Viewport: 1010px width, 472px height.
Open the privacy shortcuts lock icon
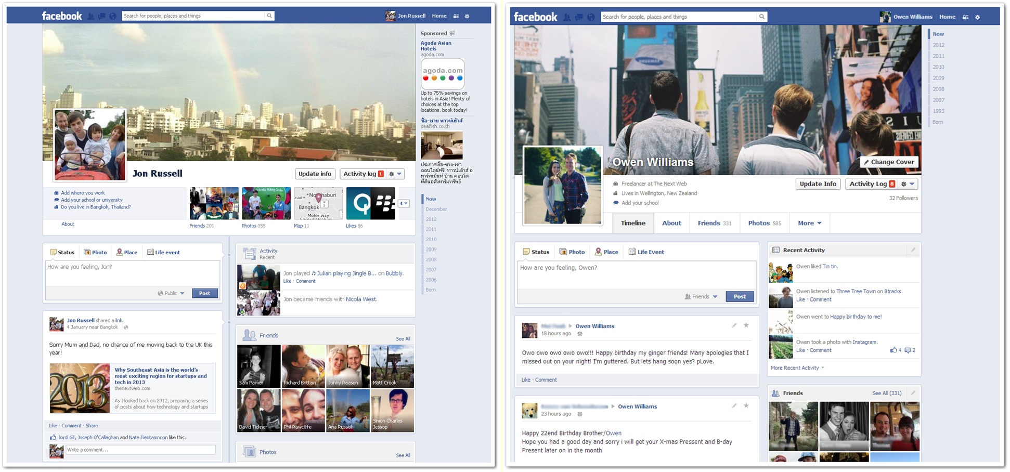[x=456, y=16]
